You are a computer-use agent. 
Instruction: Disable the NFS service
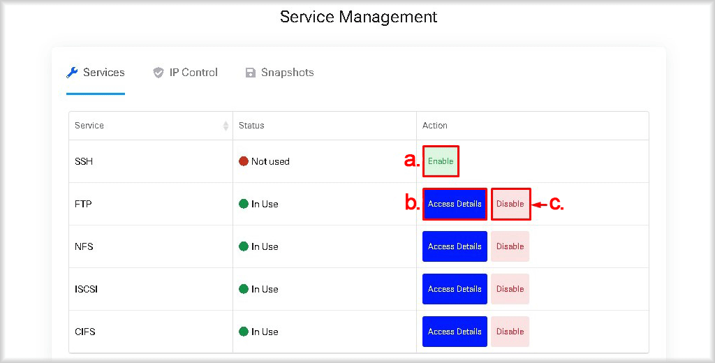pyautogui.click(x=510, y=246)
